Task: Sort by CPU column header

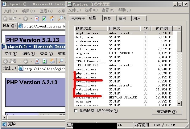Action: [146, 29]
